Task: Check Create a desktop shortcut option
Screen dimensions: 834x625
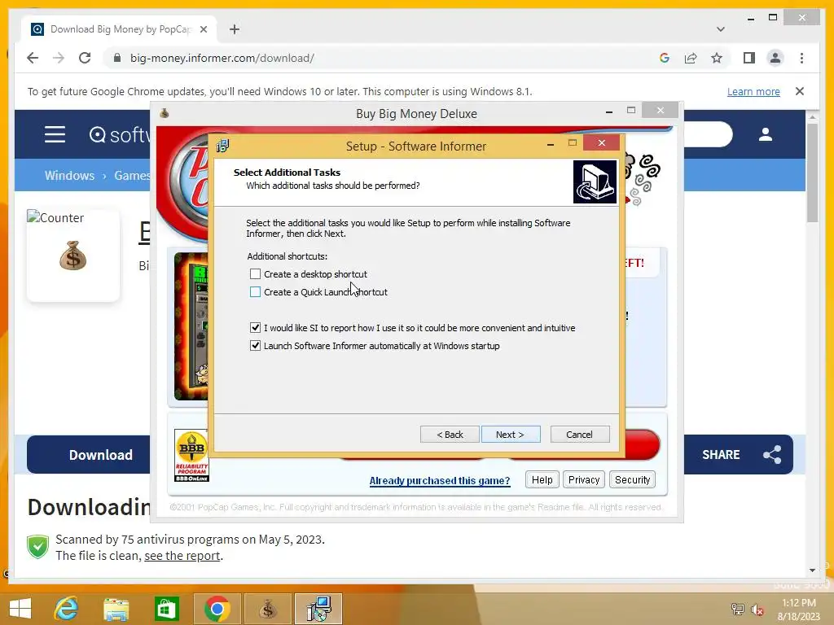Action: pos(255,274)
